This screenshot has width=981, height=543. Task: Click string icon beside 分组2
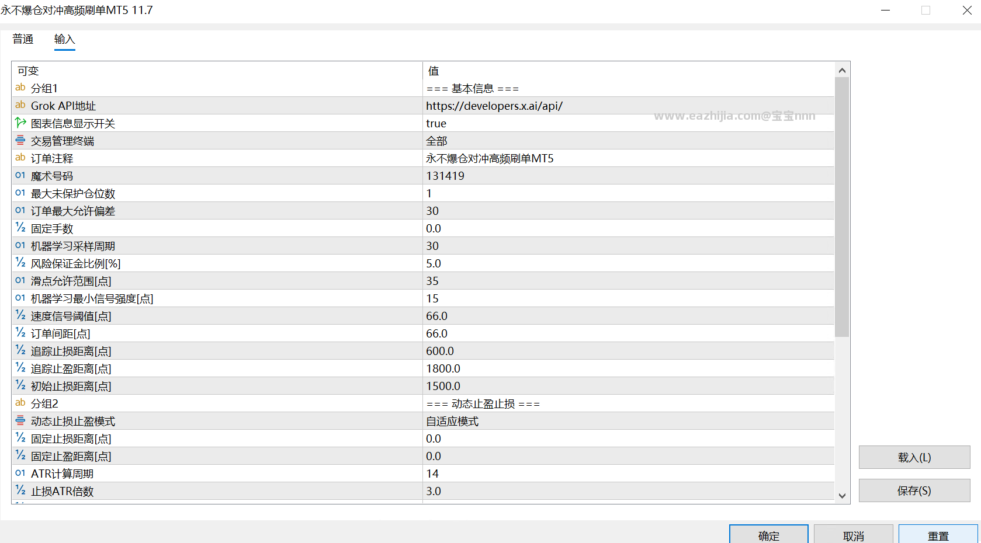[20, 403]
